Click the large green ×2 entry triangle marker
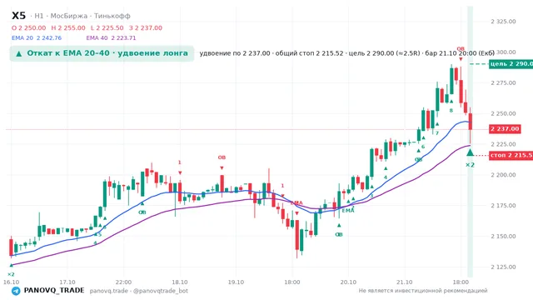533x300 pixels. tap(470, 152)
